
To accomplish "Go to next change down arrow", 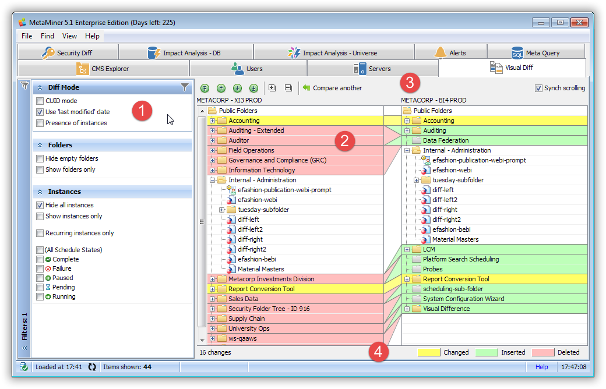I will 237,88.
